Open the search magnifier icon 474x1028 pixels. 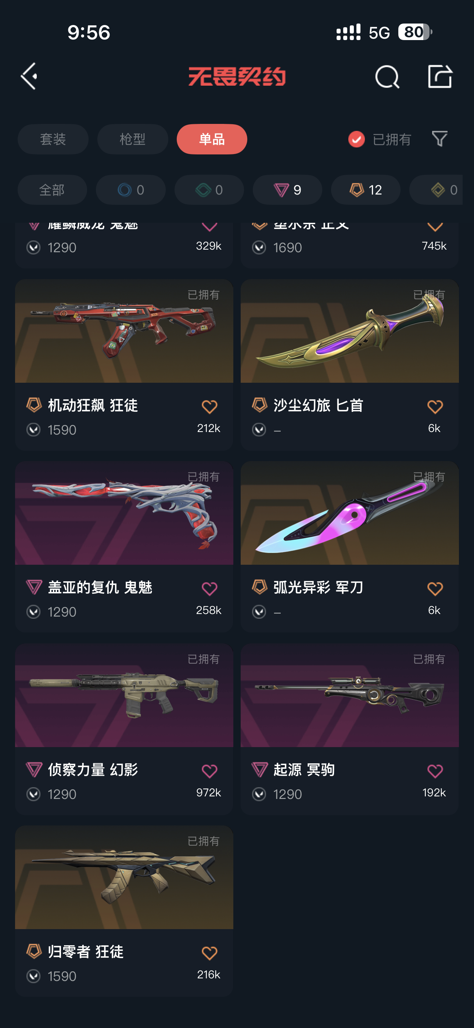coord(387,76)
